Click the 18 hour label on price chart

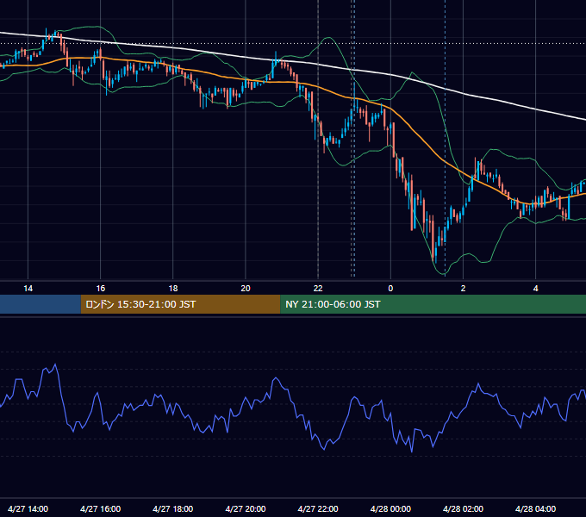[x=173, y=289]
